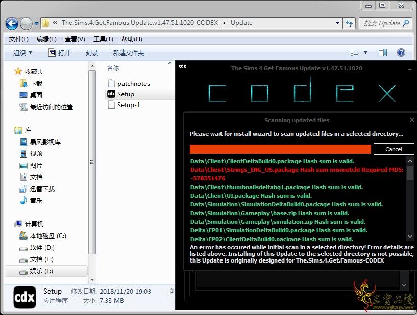Cancel the CODEX file scan
Screen dimensions: 417x315
(x=394, y=149)
